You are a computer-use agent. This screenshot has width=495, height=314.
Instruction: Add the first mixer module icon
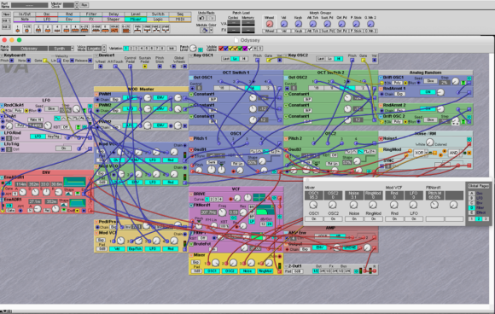pyautogui.click(x=18, y=29)
